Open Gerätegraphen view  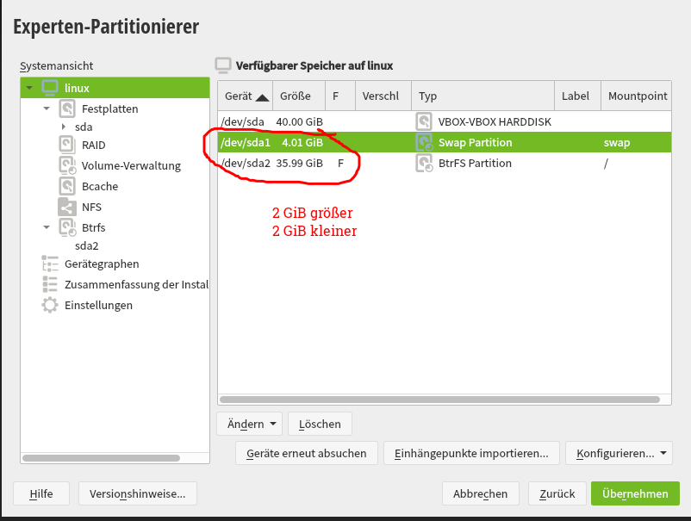coord(102,264)
